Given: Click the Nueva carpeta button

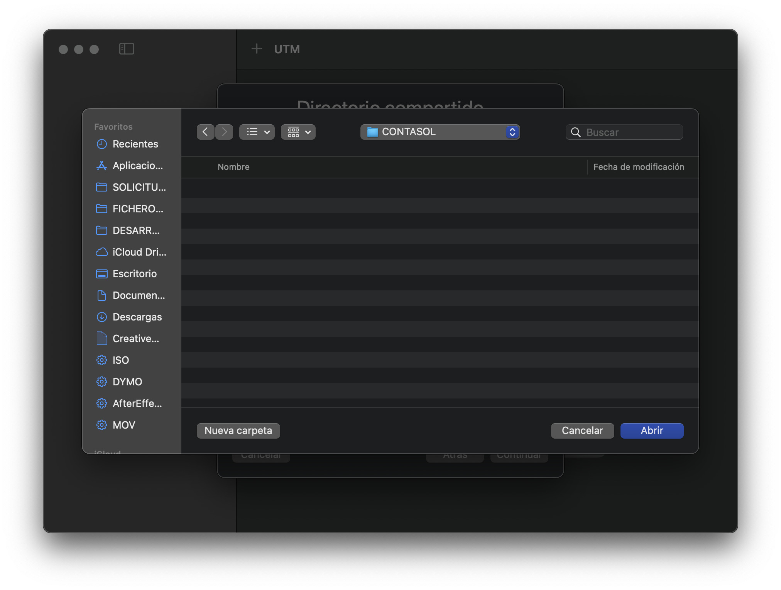Looking at the screenshot, I should tap(238, 431).
